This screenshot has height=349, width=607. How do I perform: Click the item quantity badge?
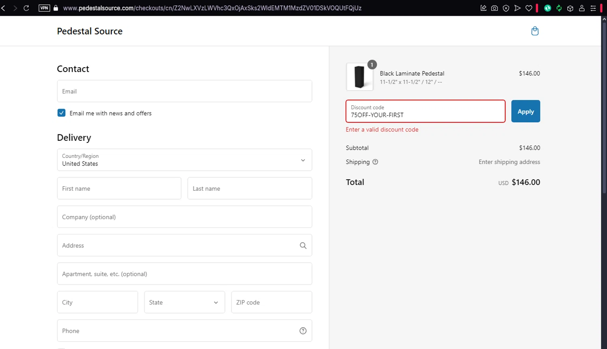372,65
